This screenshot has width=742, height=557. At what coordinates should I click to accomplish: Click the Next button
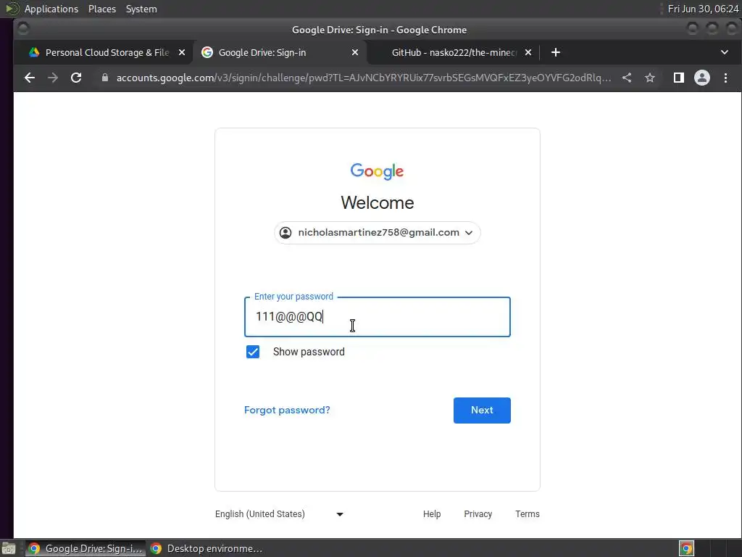482,410
